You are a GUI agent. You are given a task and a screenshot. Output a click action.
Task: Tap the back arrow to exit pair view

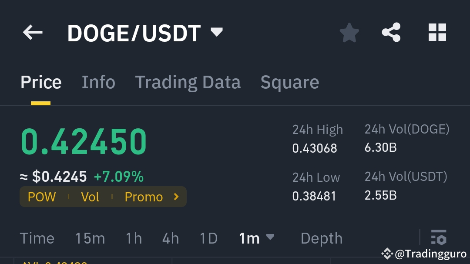tap(33, 32)
